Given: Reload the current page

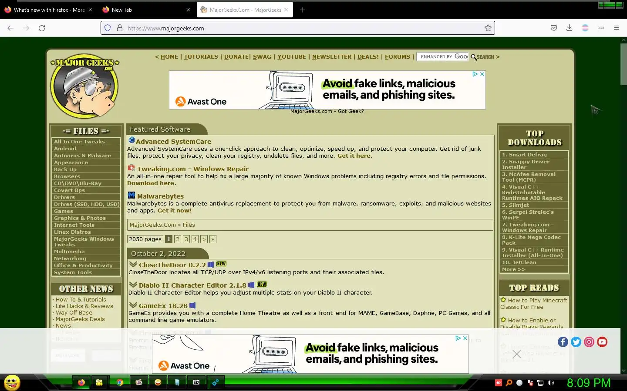Looking at the screenshot, I should (x=42, y=28).
